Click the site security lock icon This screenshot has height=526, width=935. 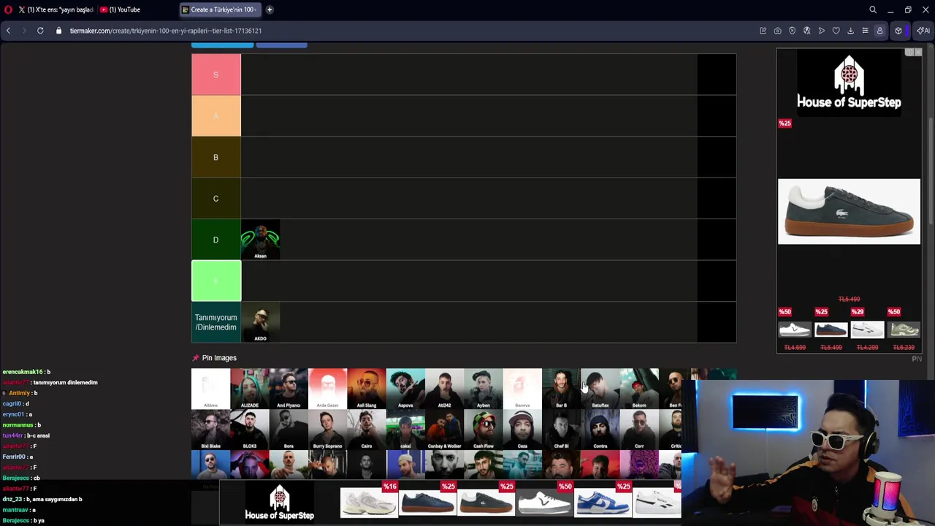click(x=58, y=31)
